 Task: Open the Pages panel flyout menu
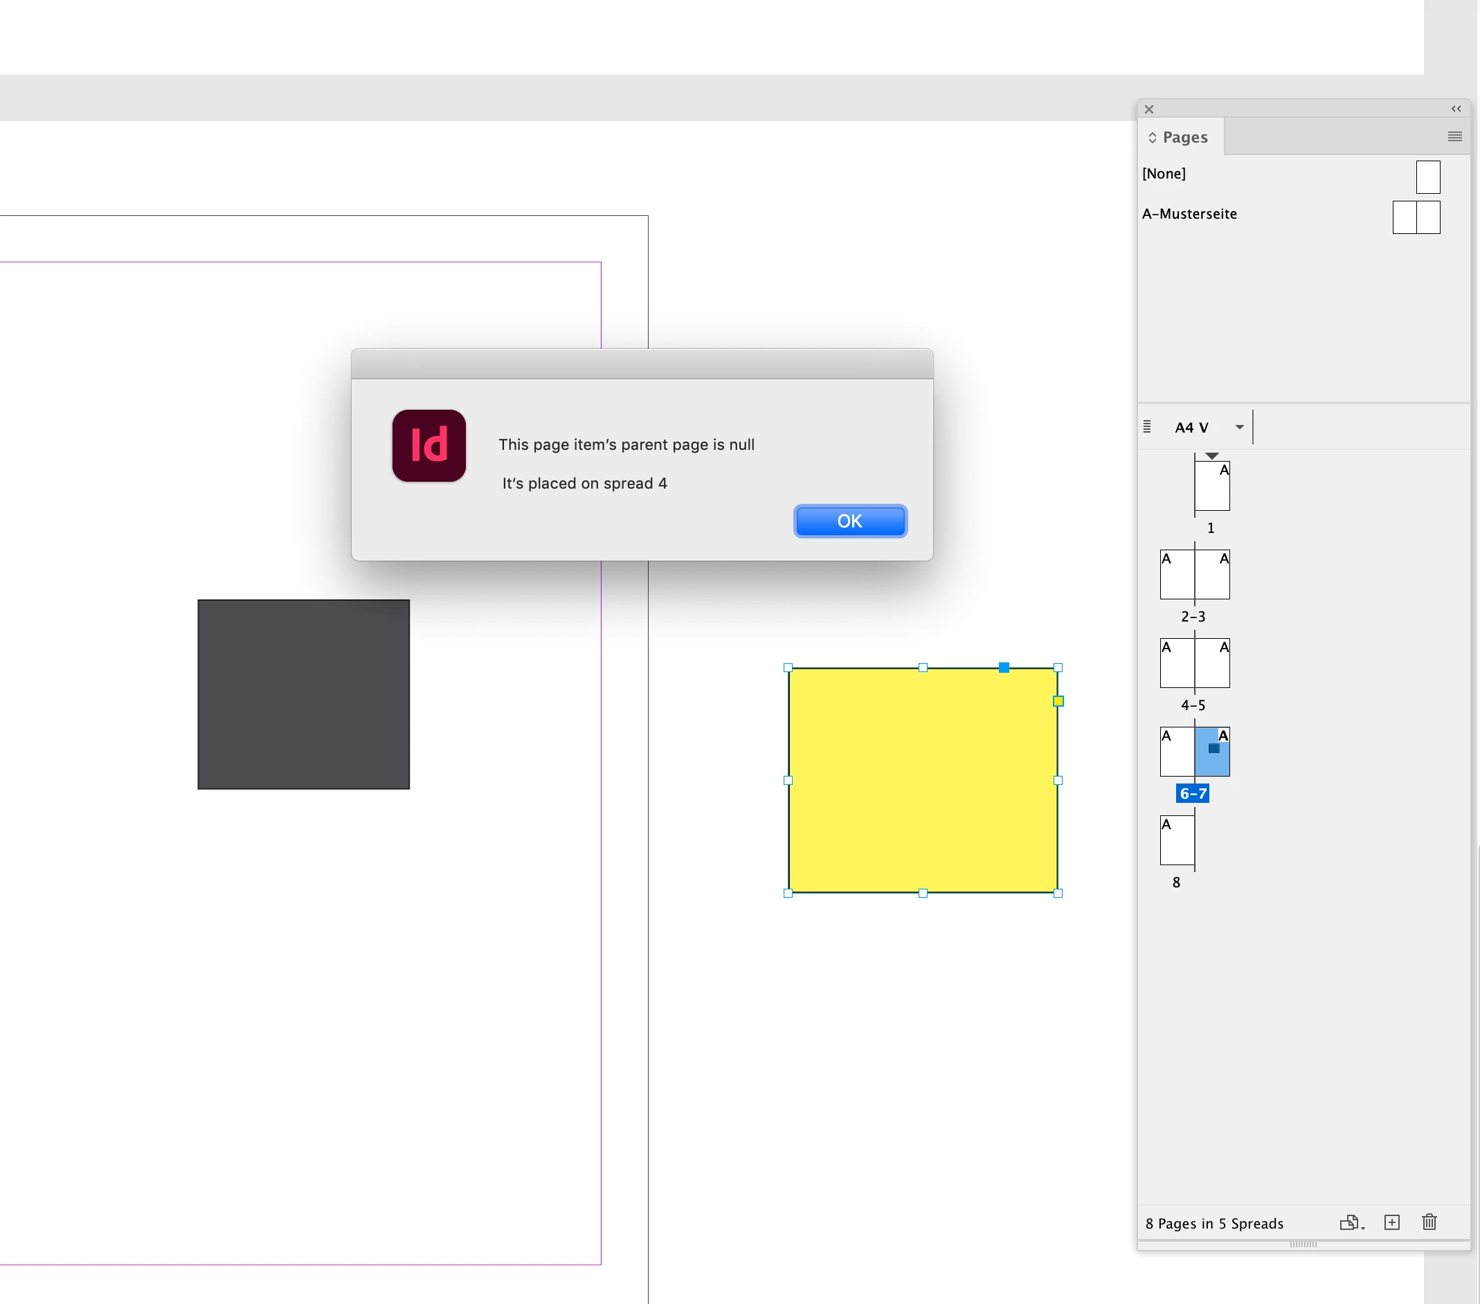1454,137
